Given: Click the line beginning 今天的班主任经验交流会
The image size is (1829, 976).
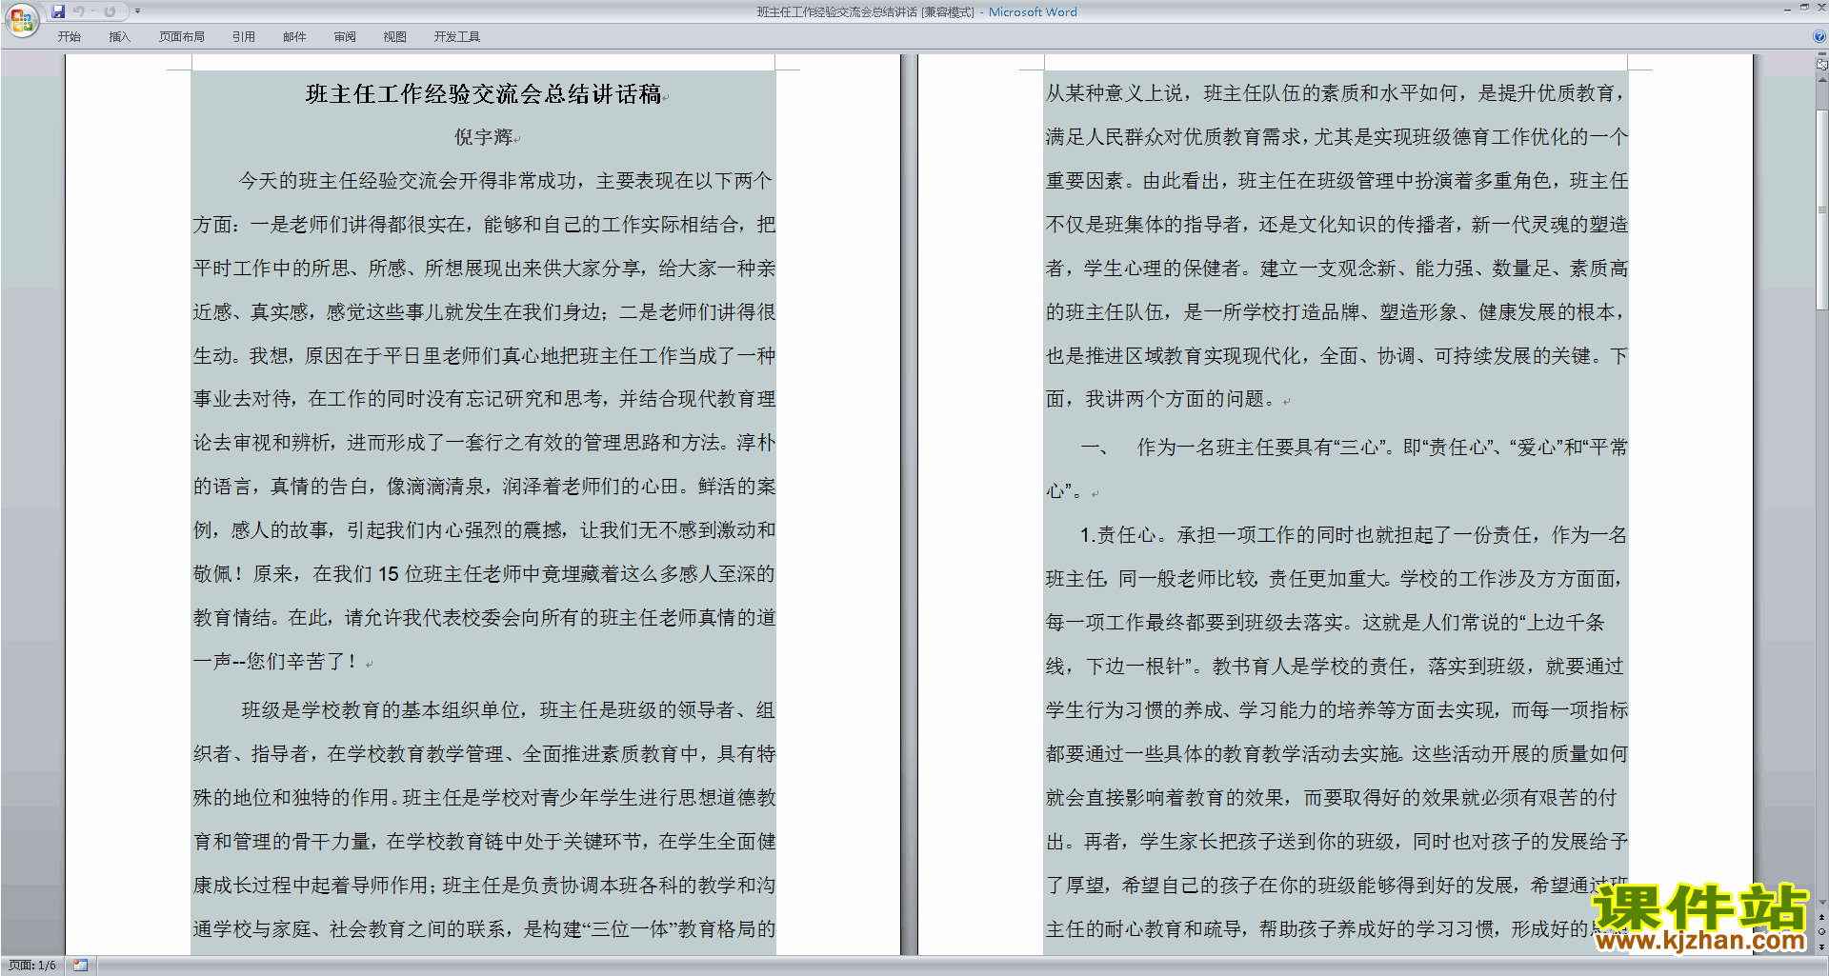Looking at the screenshot, I should pos(505,181).
